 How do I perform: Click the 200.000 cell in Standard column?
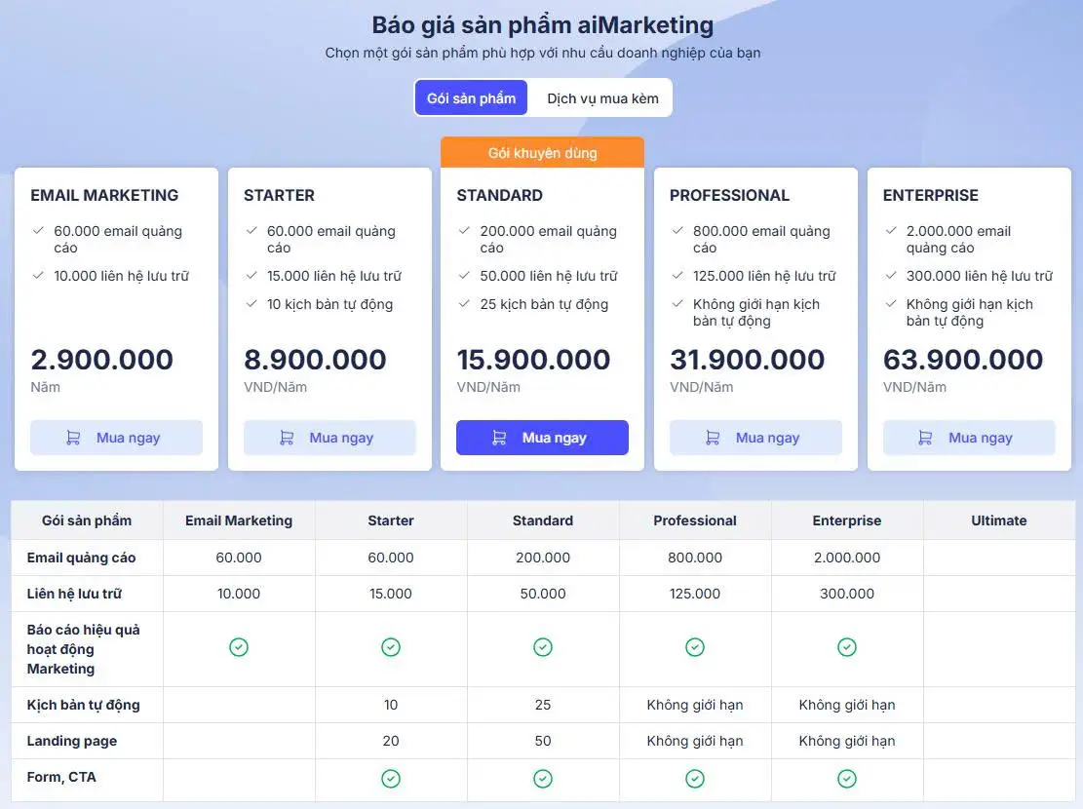pos(543,558)
